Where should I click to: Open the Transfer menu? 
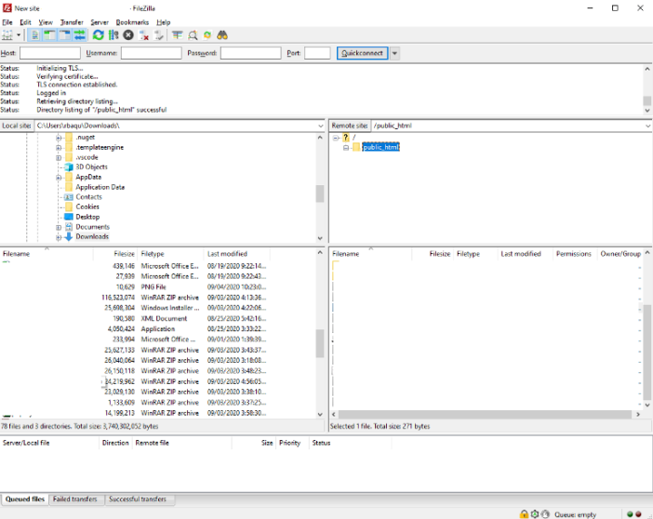click(x=72, y=22)
